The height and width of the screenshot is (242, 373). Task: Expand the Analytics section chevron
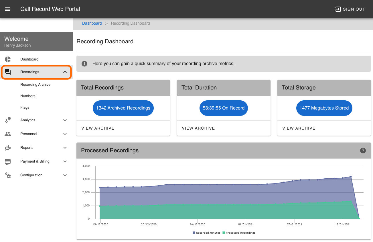[x=65, y=120]
